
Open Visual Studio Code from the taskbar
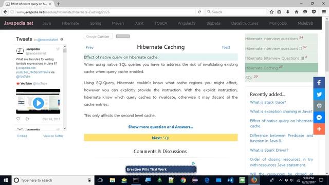click(230, 180)
